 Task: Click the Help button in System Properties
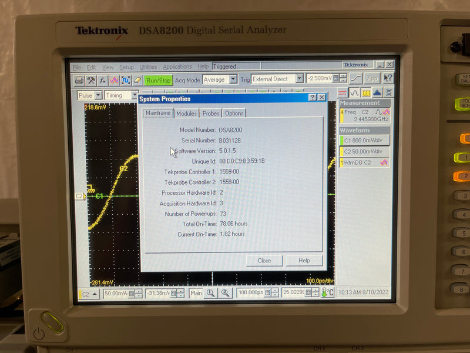(x=304, y=260)
